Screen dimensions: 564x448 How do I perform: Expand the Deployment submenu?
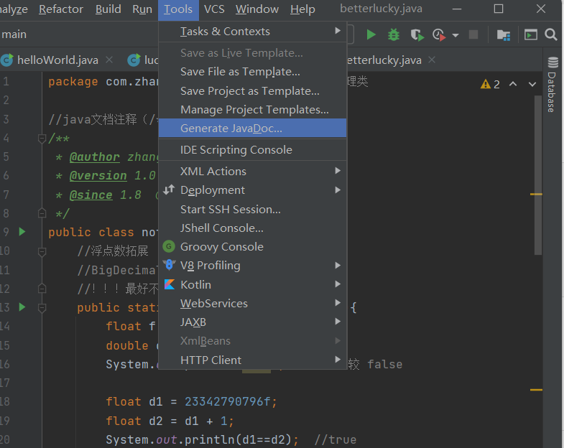[x=252, y=190]
